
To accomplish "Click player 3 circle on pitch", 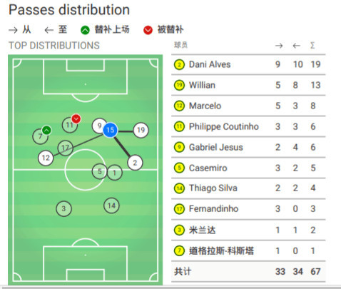I will point(63,209).
